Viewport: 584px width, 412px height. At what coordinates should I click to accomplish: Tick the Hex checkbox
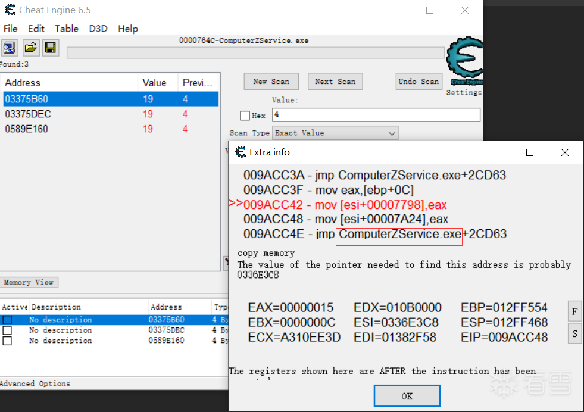point(245,116)
